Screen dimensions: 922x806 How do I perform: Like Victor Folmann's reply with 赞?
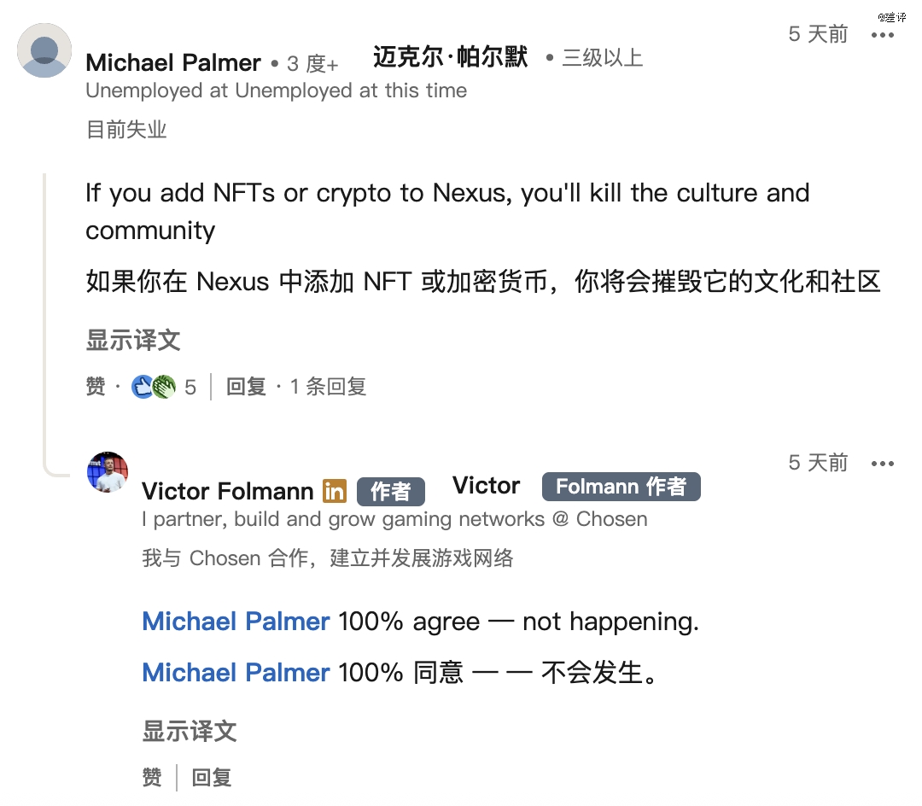[152, 777]
